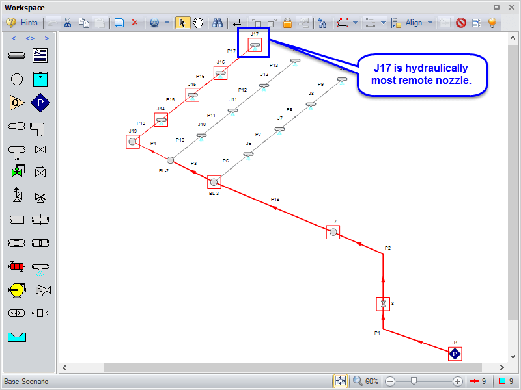Toggle the lock objects padlock
Image resolution: width=521 pixels, height=390 pixels.
point(287,23)
